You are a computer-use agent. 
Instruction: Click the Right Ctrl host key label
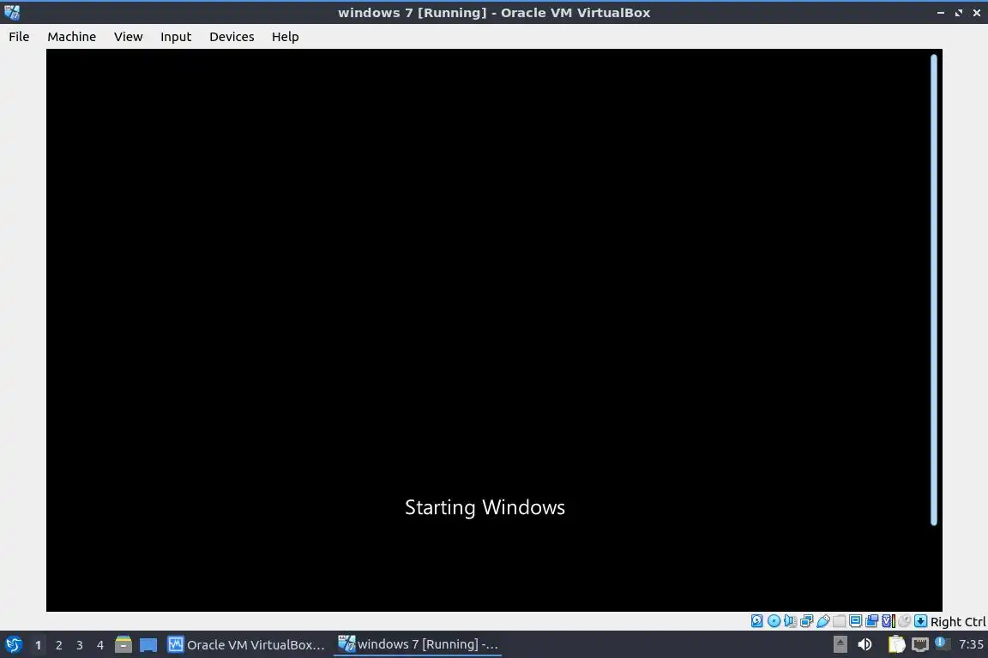pyautogui.click(x=958, y=622)
